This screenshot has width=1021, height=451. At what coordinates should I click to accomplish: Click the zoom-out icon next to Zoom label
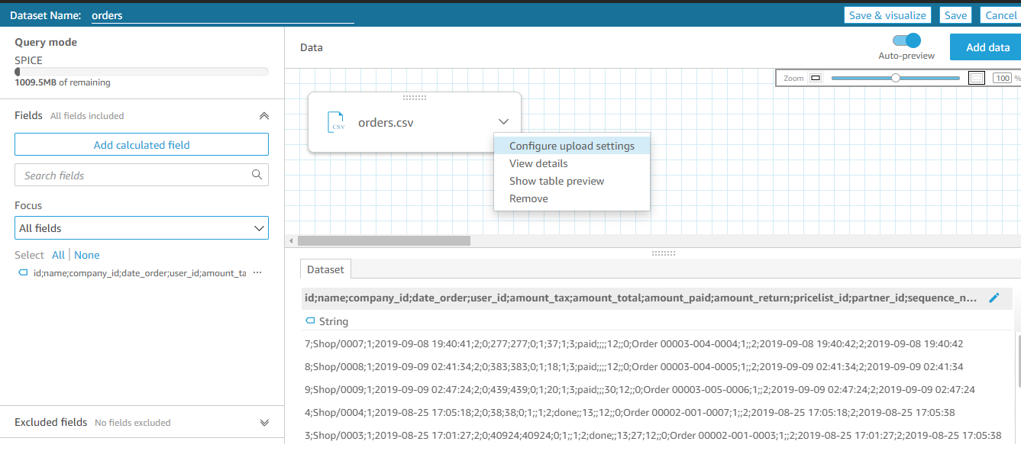(815, 78)
